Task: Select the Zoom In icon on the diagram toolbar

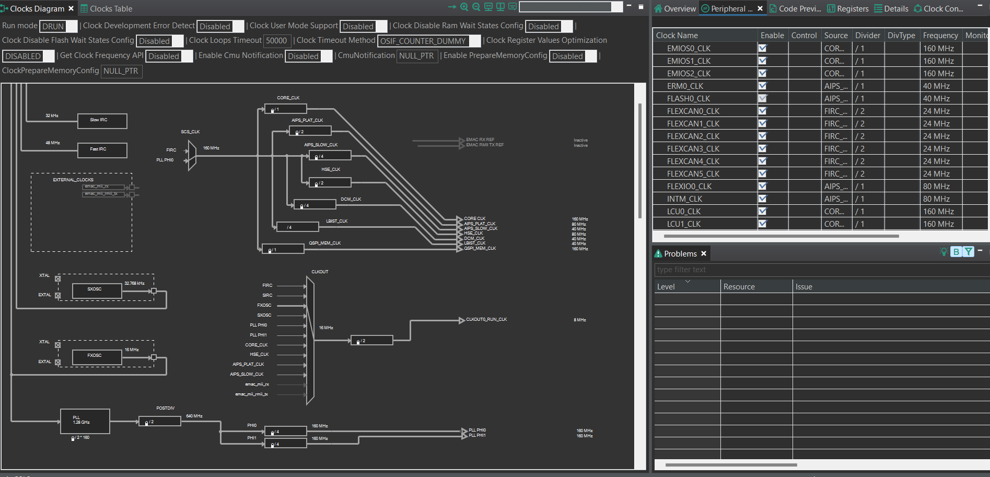Action: pyautogui.click(x=464, y=7)
